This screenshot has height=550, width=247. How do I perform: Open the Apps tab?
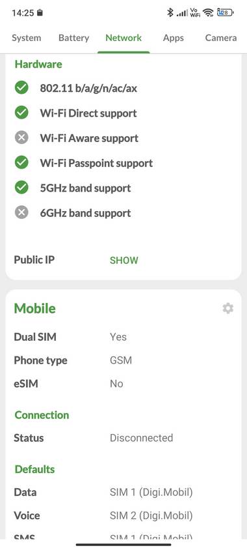173,38
